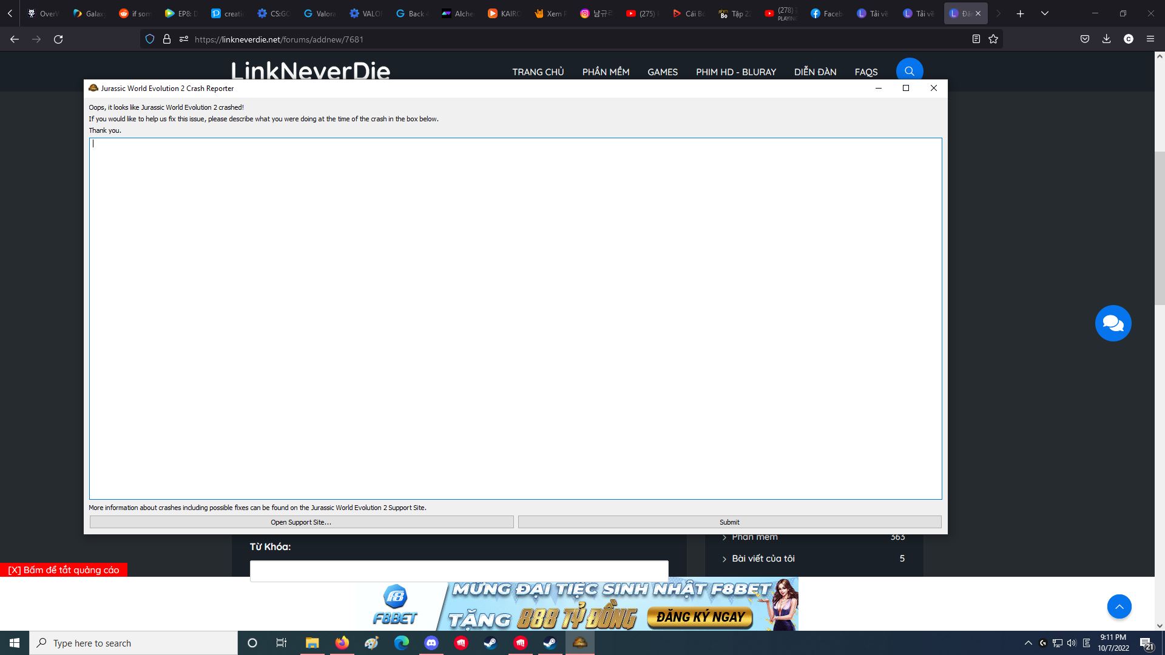Switch to the Facebook browser tab

tap(826, 13)
